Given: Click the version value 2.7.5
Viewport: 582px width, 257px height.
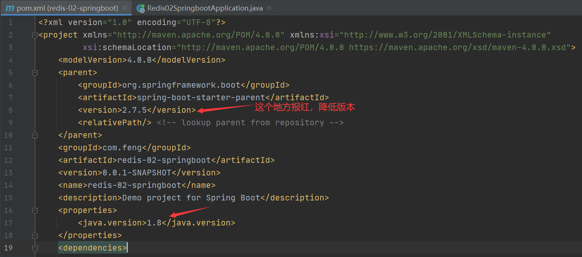Looking at the screenshot, I should (135, 110).
